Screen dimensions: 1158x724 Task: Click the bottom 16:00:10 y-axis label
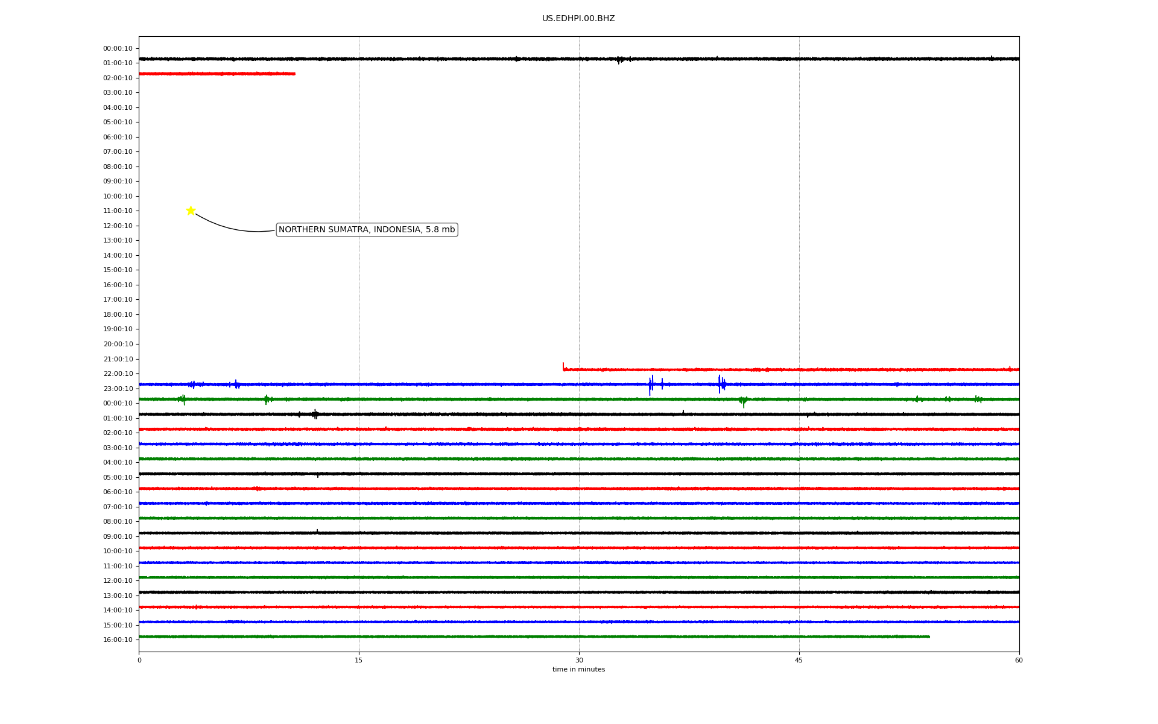(118, 640)
